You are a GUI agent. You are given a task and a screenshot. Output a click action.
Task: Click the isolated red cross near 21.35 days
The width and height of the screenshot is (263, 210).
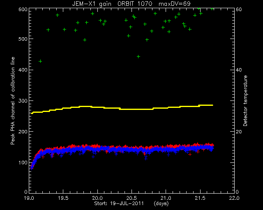click(190, 154)
